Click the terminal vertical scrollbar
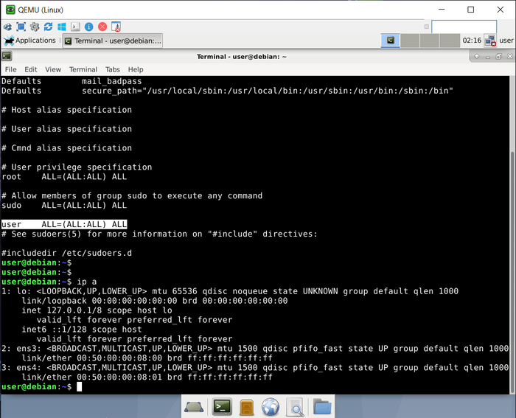This screenshot has height=418, width=516. 513,273
